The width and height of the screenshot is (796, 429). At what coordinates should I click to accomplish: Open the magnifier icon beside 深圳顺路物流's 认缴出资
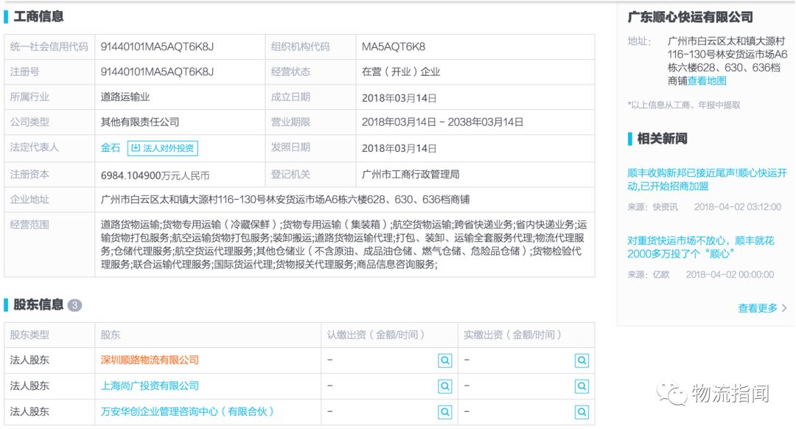[444, 361]
